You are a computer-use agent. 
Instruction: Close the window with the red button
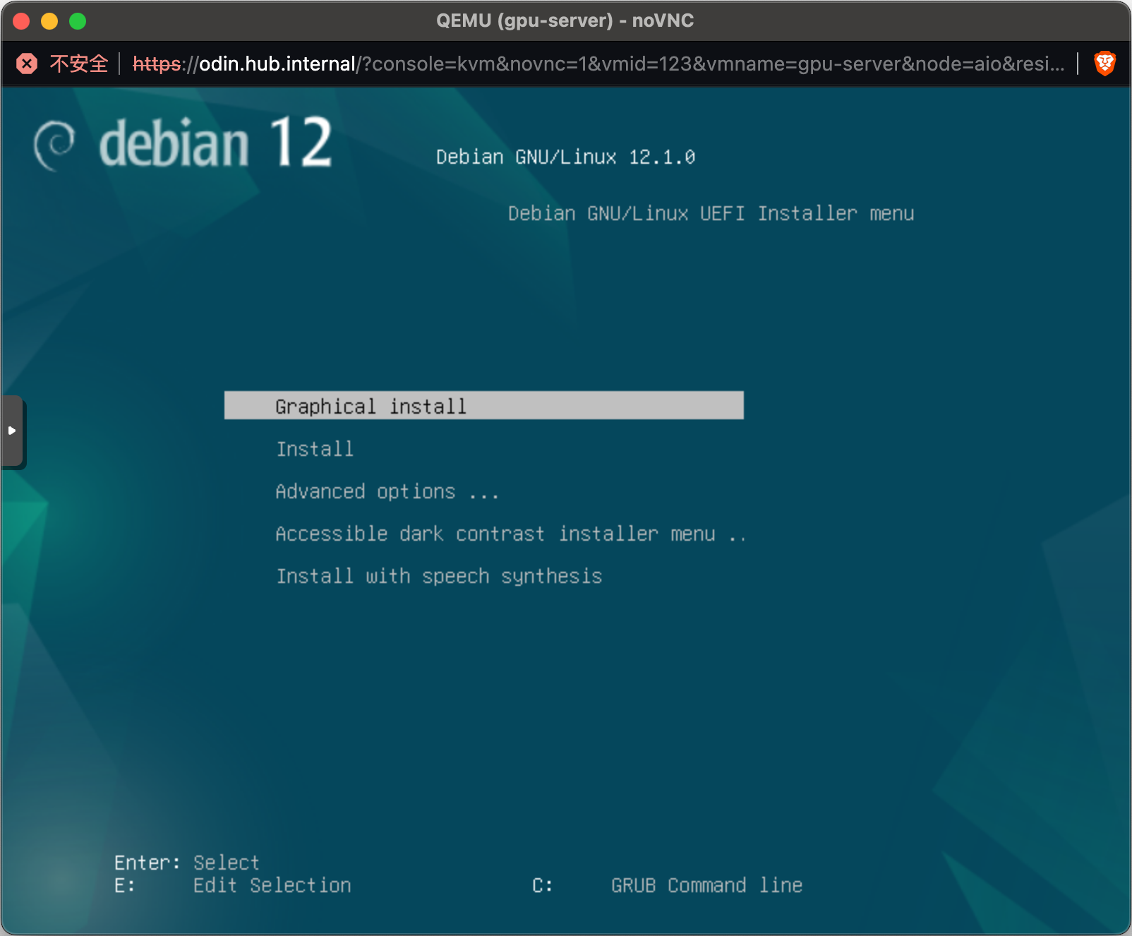click(21, 21)
